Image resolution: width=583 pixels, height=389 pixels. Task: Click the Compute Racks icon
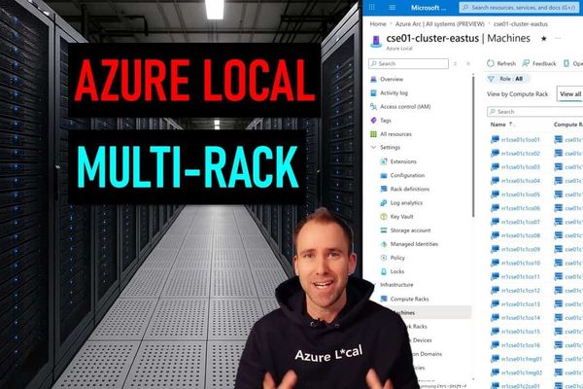pos(384,299)
